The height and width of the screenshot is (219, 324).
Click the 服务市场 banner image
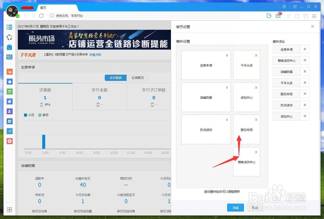click(94, 40)
